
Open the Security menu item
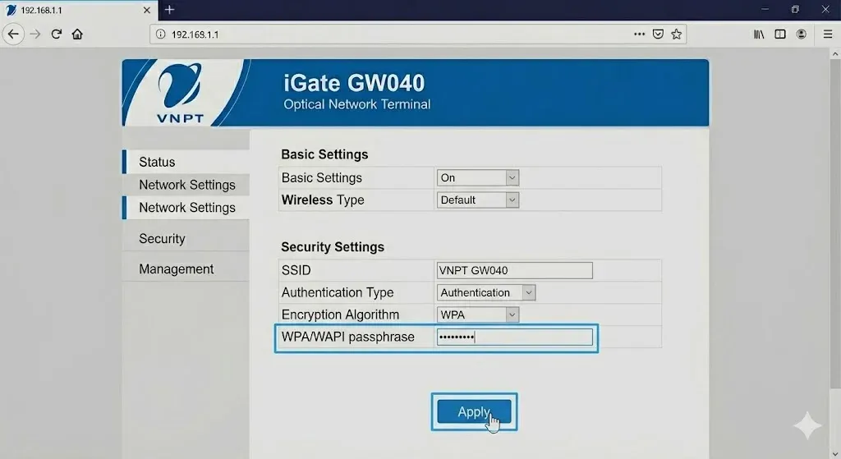click(186, 239)
